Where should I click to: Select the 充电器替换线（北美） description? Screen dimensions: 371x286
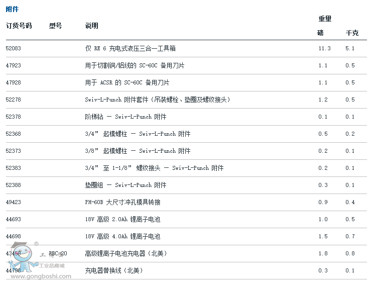point(114,270)
